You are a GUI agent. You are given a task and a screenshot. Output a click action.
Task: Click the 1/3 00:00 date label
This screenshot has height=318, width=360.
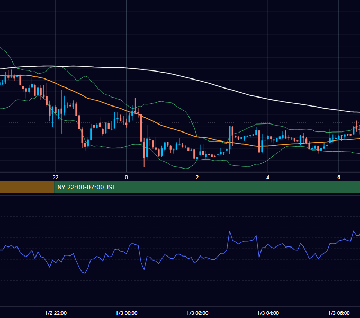tap(127, 313)
